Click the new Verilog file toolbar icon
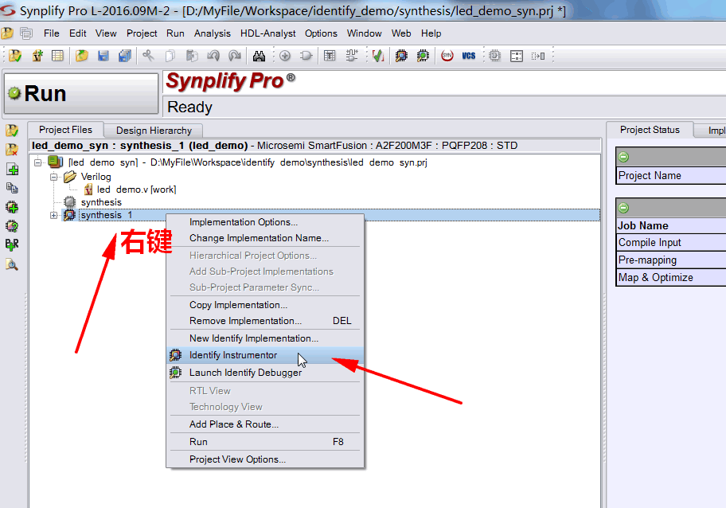 pyautogui.click(x=37, y=56)
